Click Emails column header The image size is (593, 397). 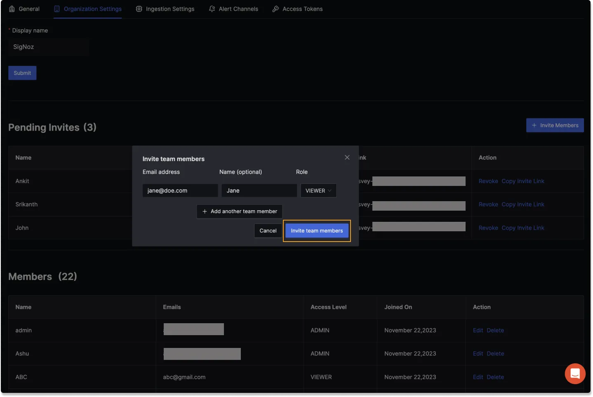(x=172, y=307)
